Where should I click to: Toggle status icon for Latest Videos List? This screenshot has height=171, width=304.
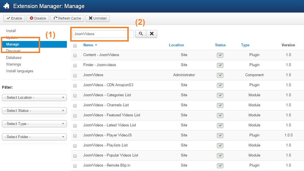click(220, 125)
